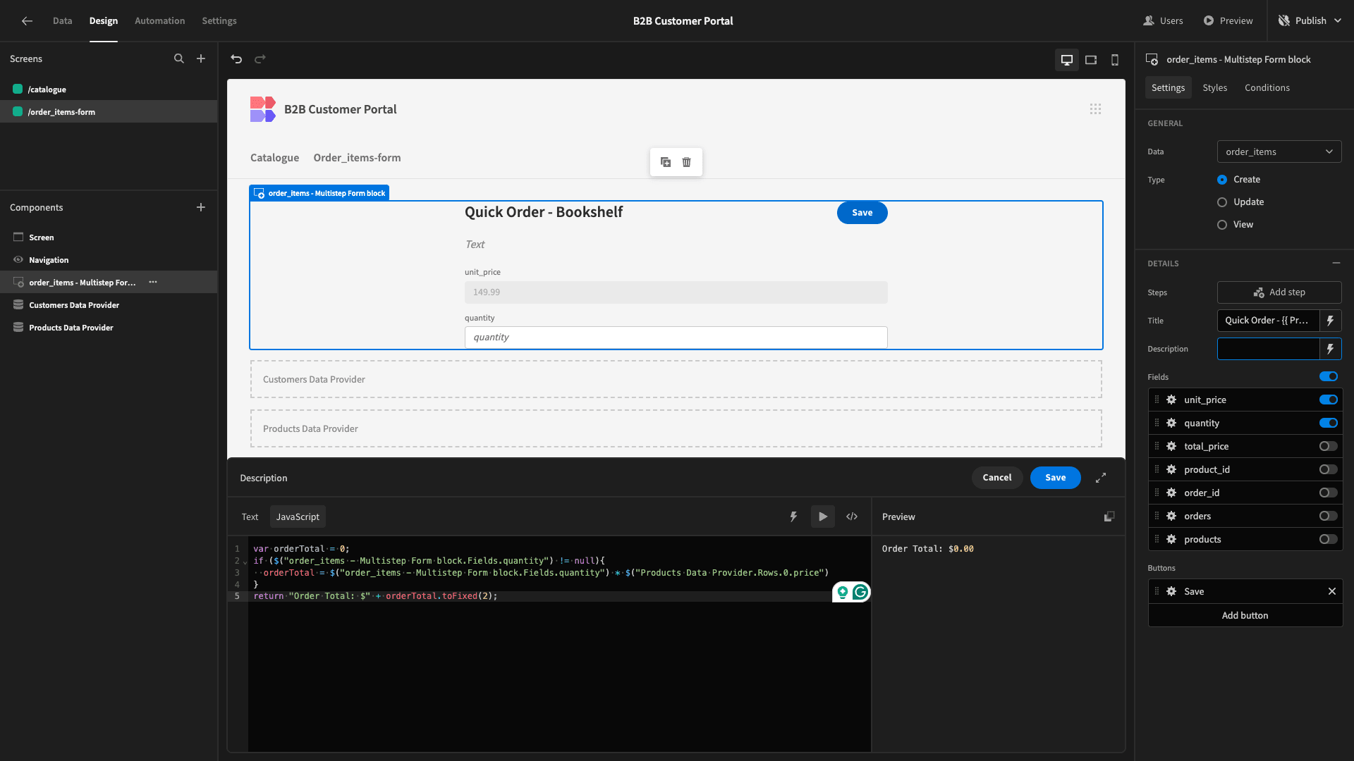This screenshot has width=1354, height=761.
Task: Switch to mobile device preview icon
Action: pos(1115,60)
